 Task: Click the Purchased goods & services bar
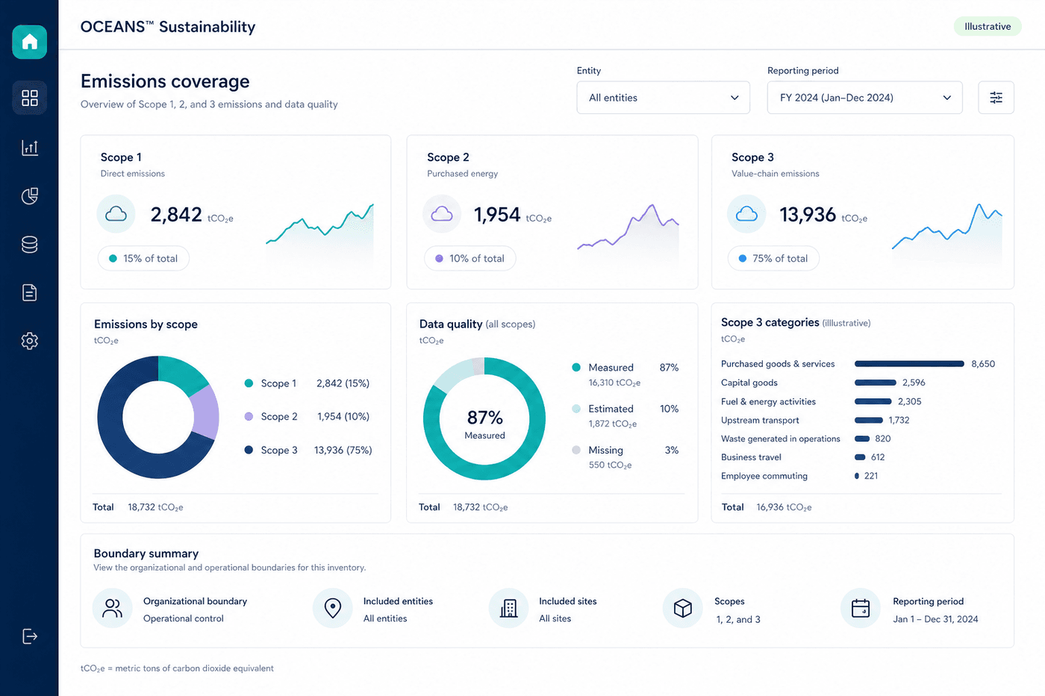pos(909,364)
